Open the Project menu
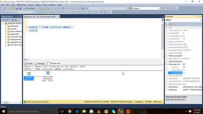The height and width of the screenshot is (114, 203). (30, 5)
